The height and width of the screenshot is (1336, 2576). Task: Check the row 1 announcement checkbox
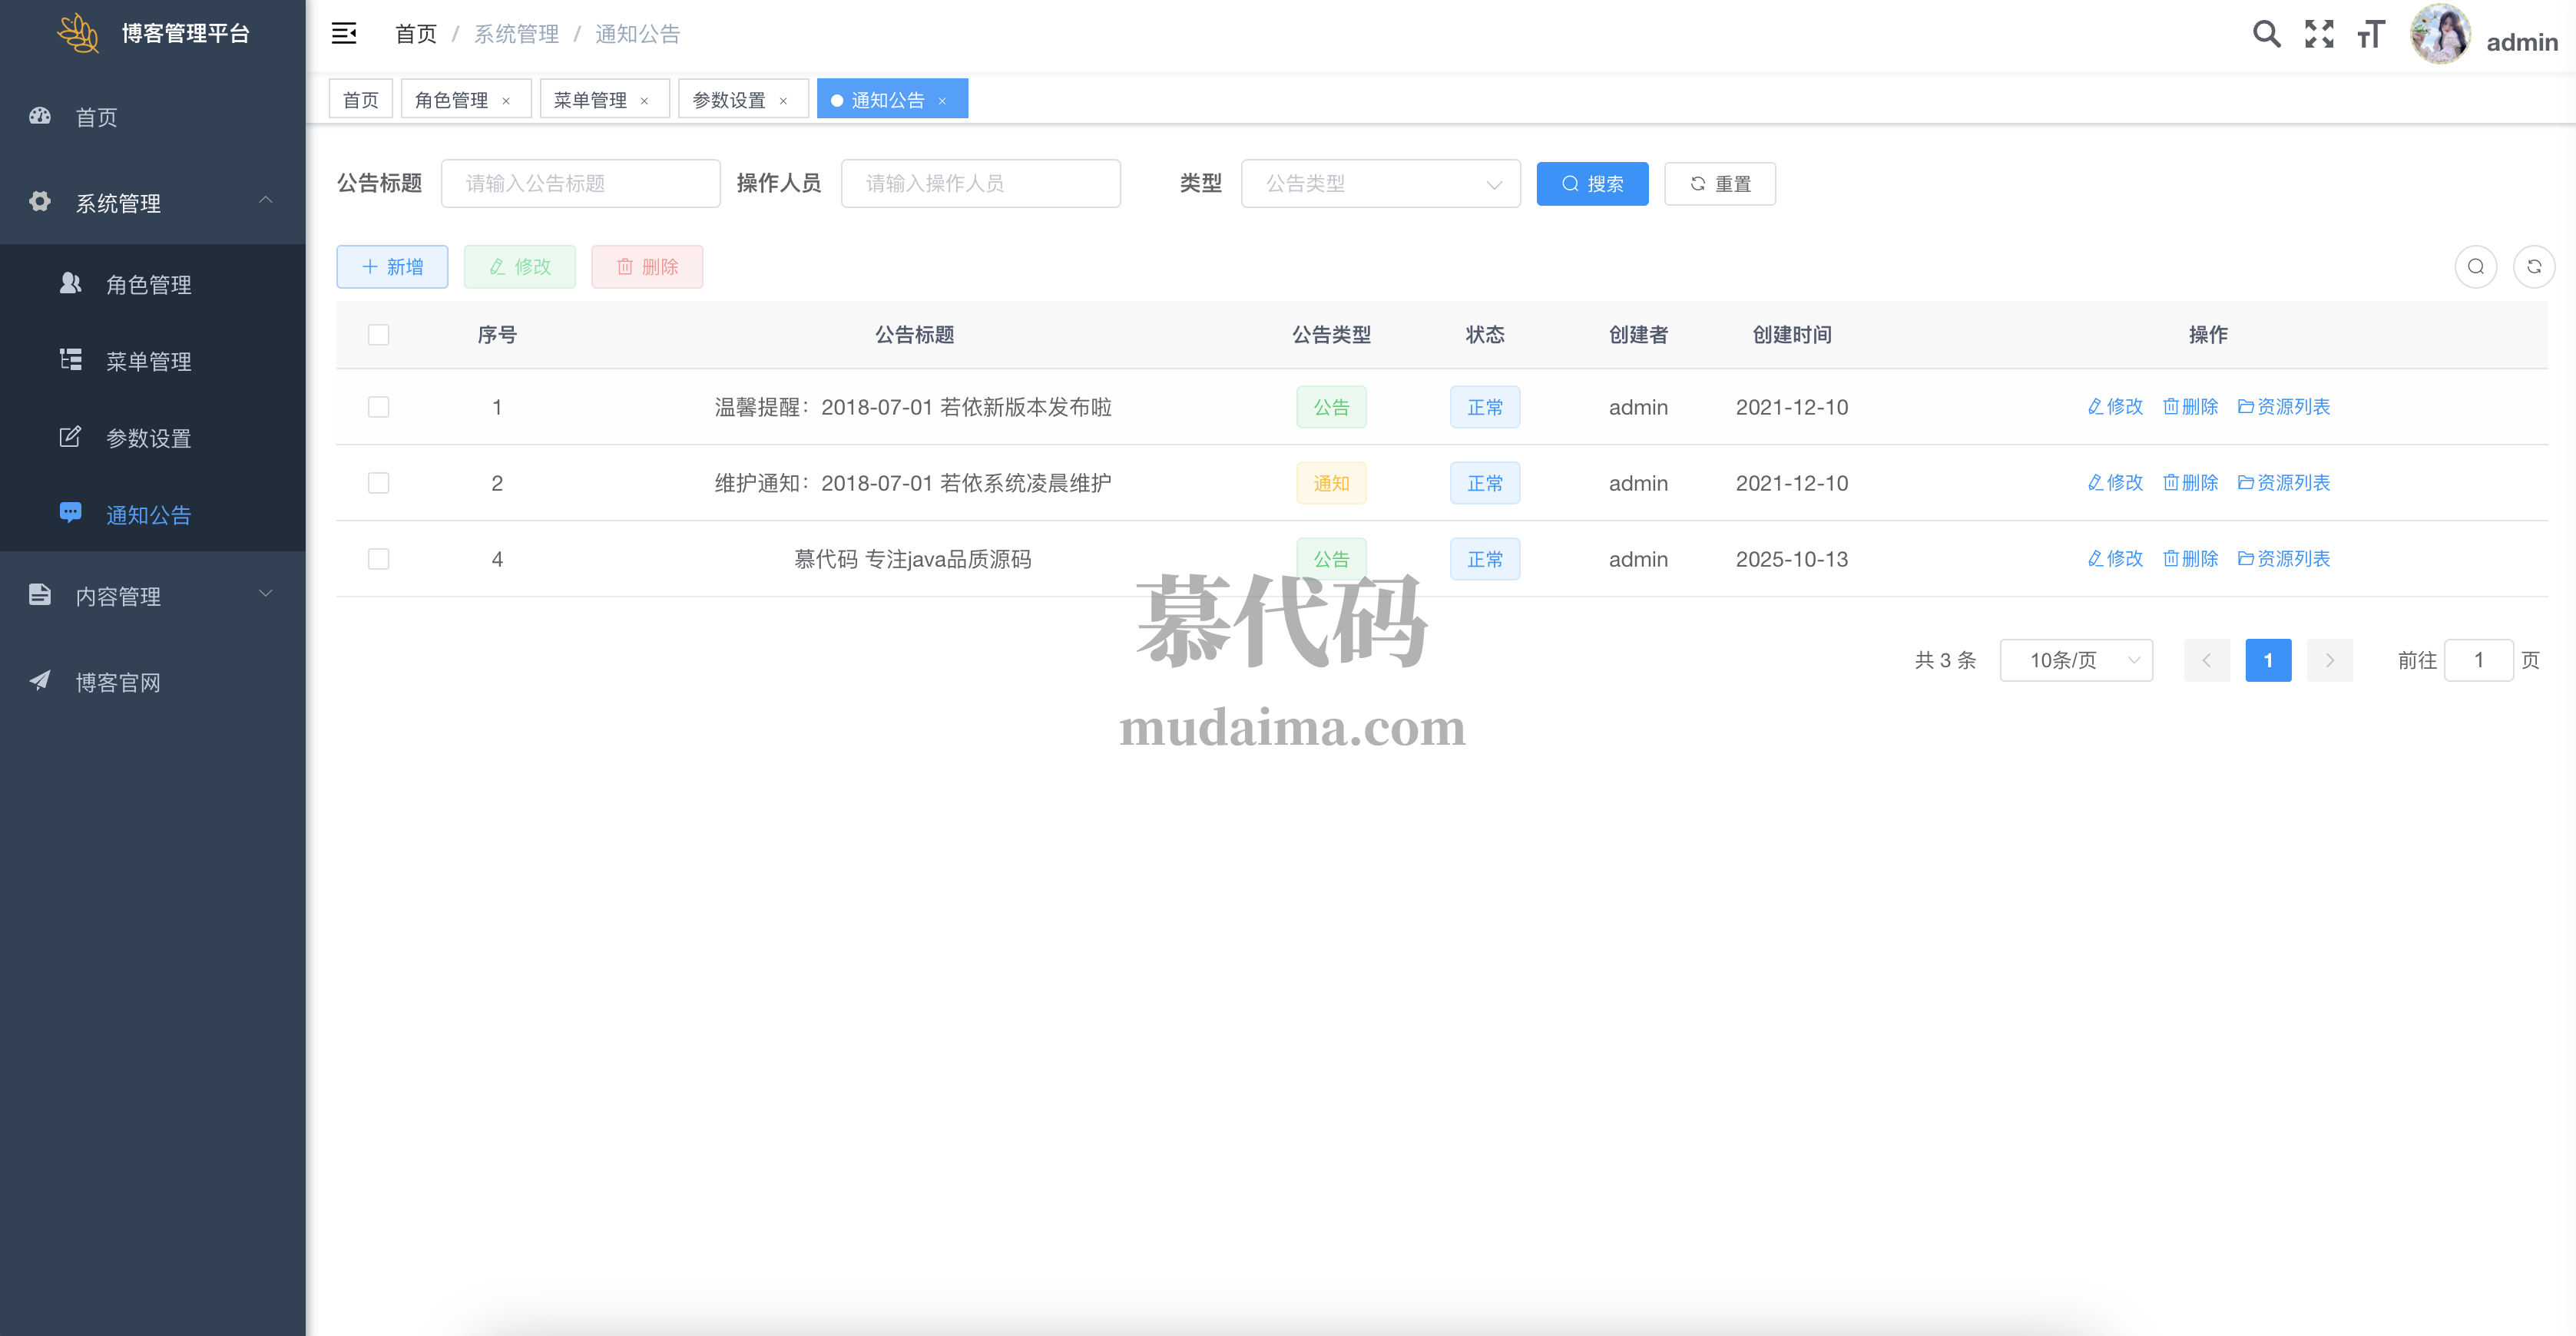(x=378, y=407)
